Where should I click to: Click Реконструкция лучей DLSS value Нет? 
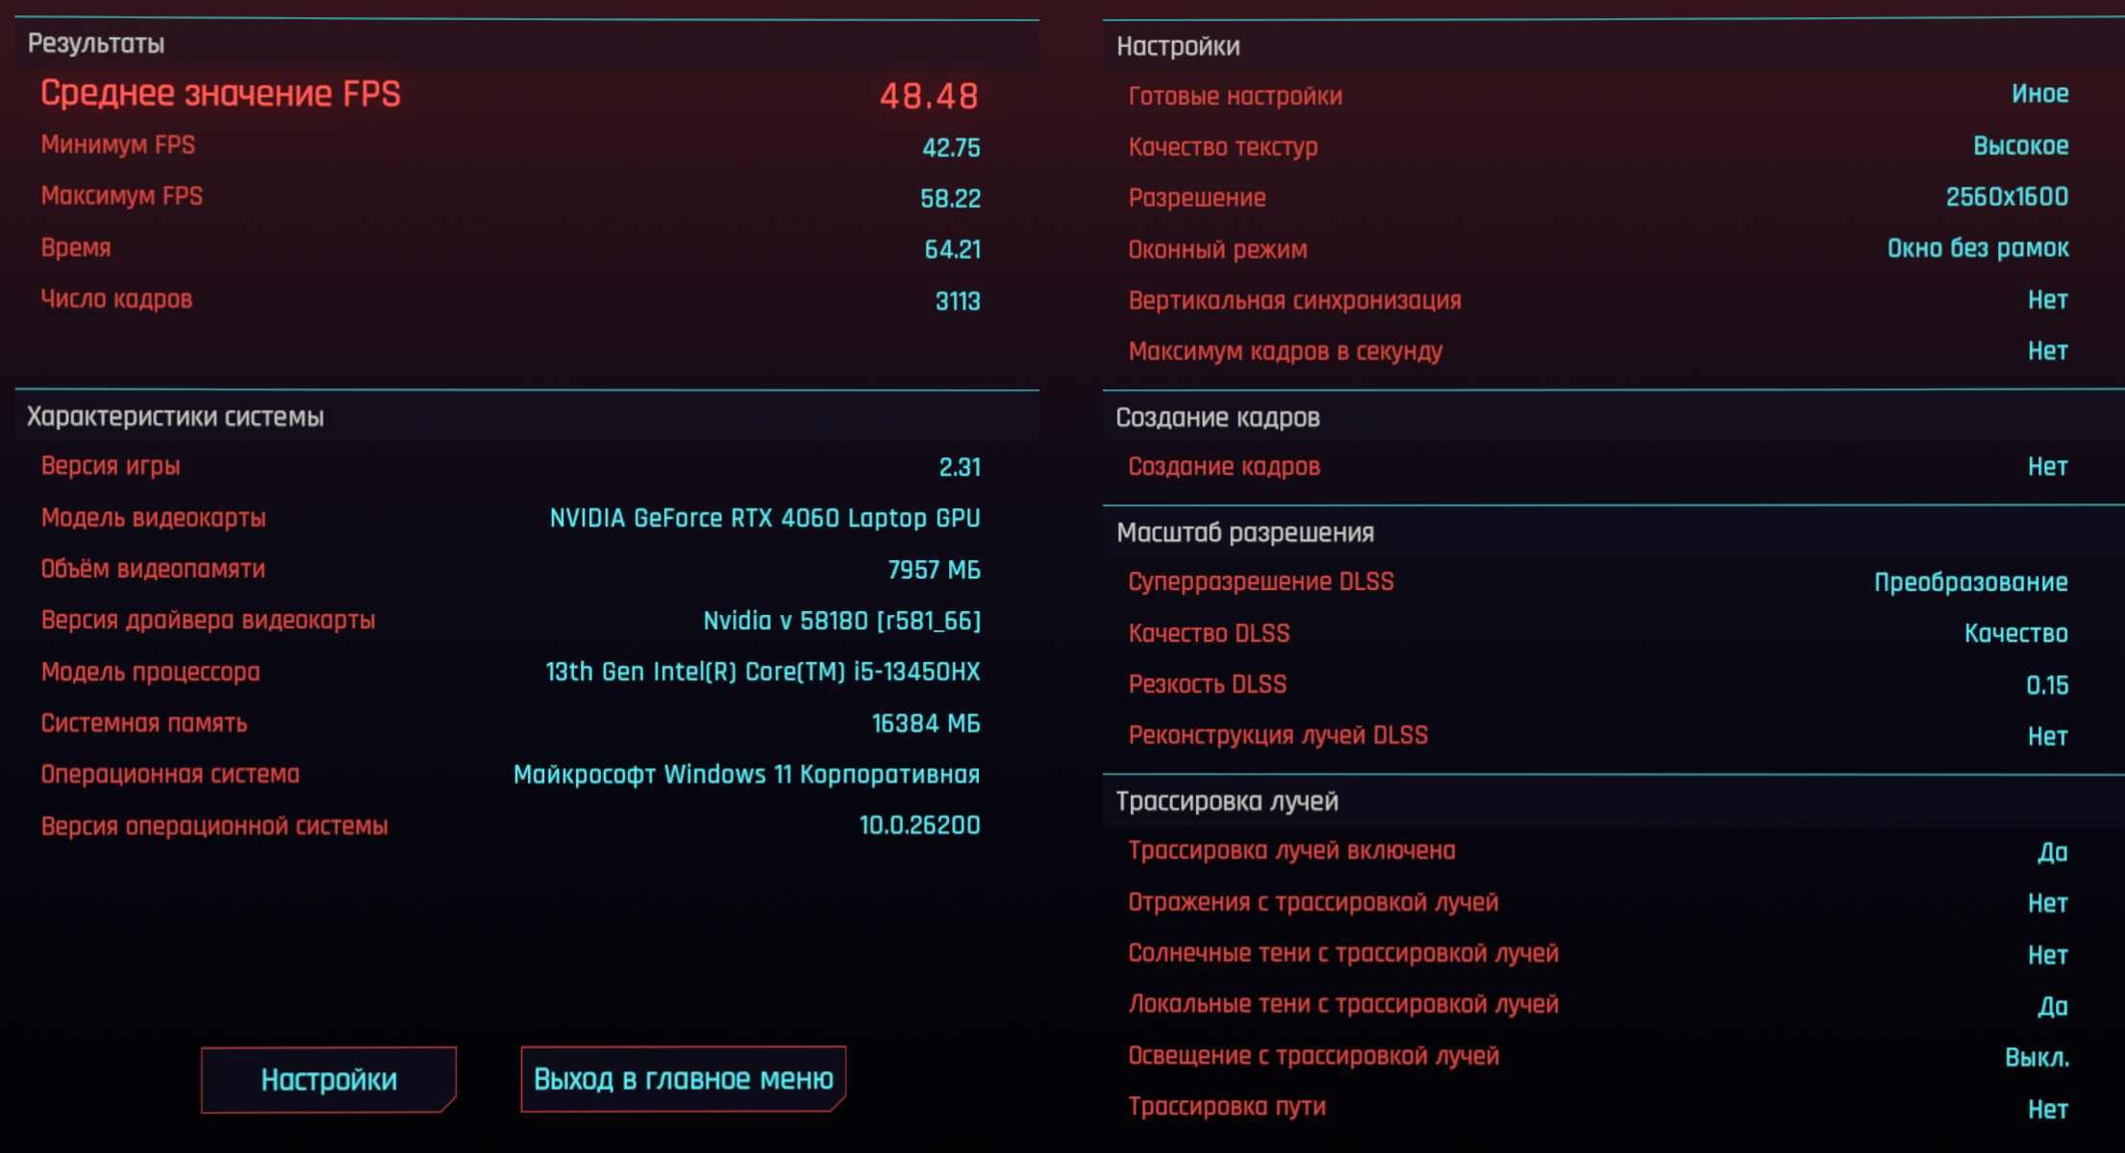click(2047, 736)
